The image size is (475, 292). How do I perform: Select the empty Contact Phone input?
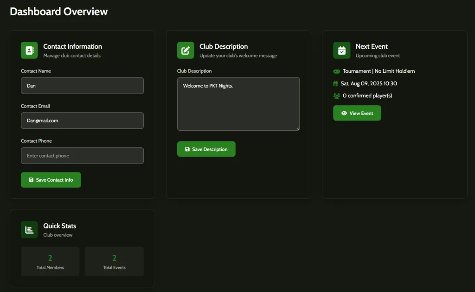point(82,156)
